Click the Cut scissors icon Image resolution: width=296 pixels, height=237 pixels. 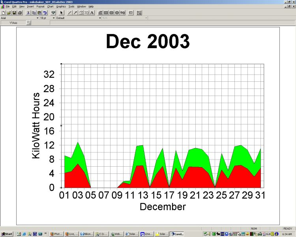click(28, 13)
